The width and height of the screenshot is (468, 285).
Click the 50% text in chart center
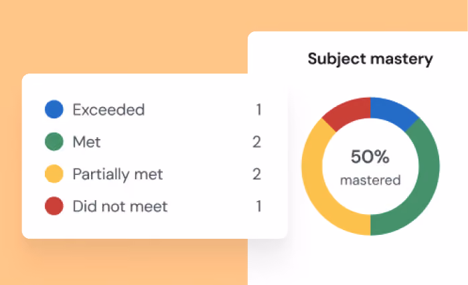pyautogui.click(x=370, y=157)
